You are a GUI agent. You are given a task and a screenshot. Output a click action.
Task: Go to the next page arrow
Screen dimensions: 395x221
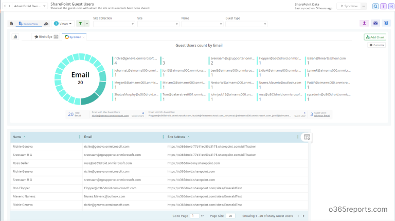click(303, 216)
